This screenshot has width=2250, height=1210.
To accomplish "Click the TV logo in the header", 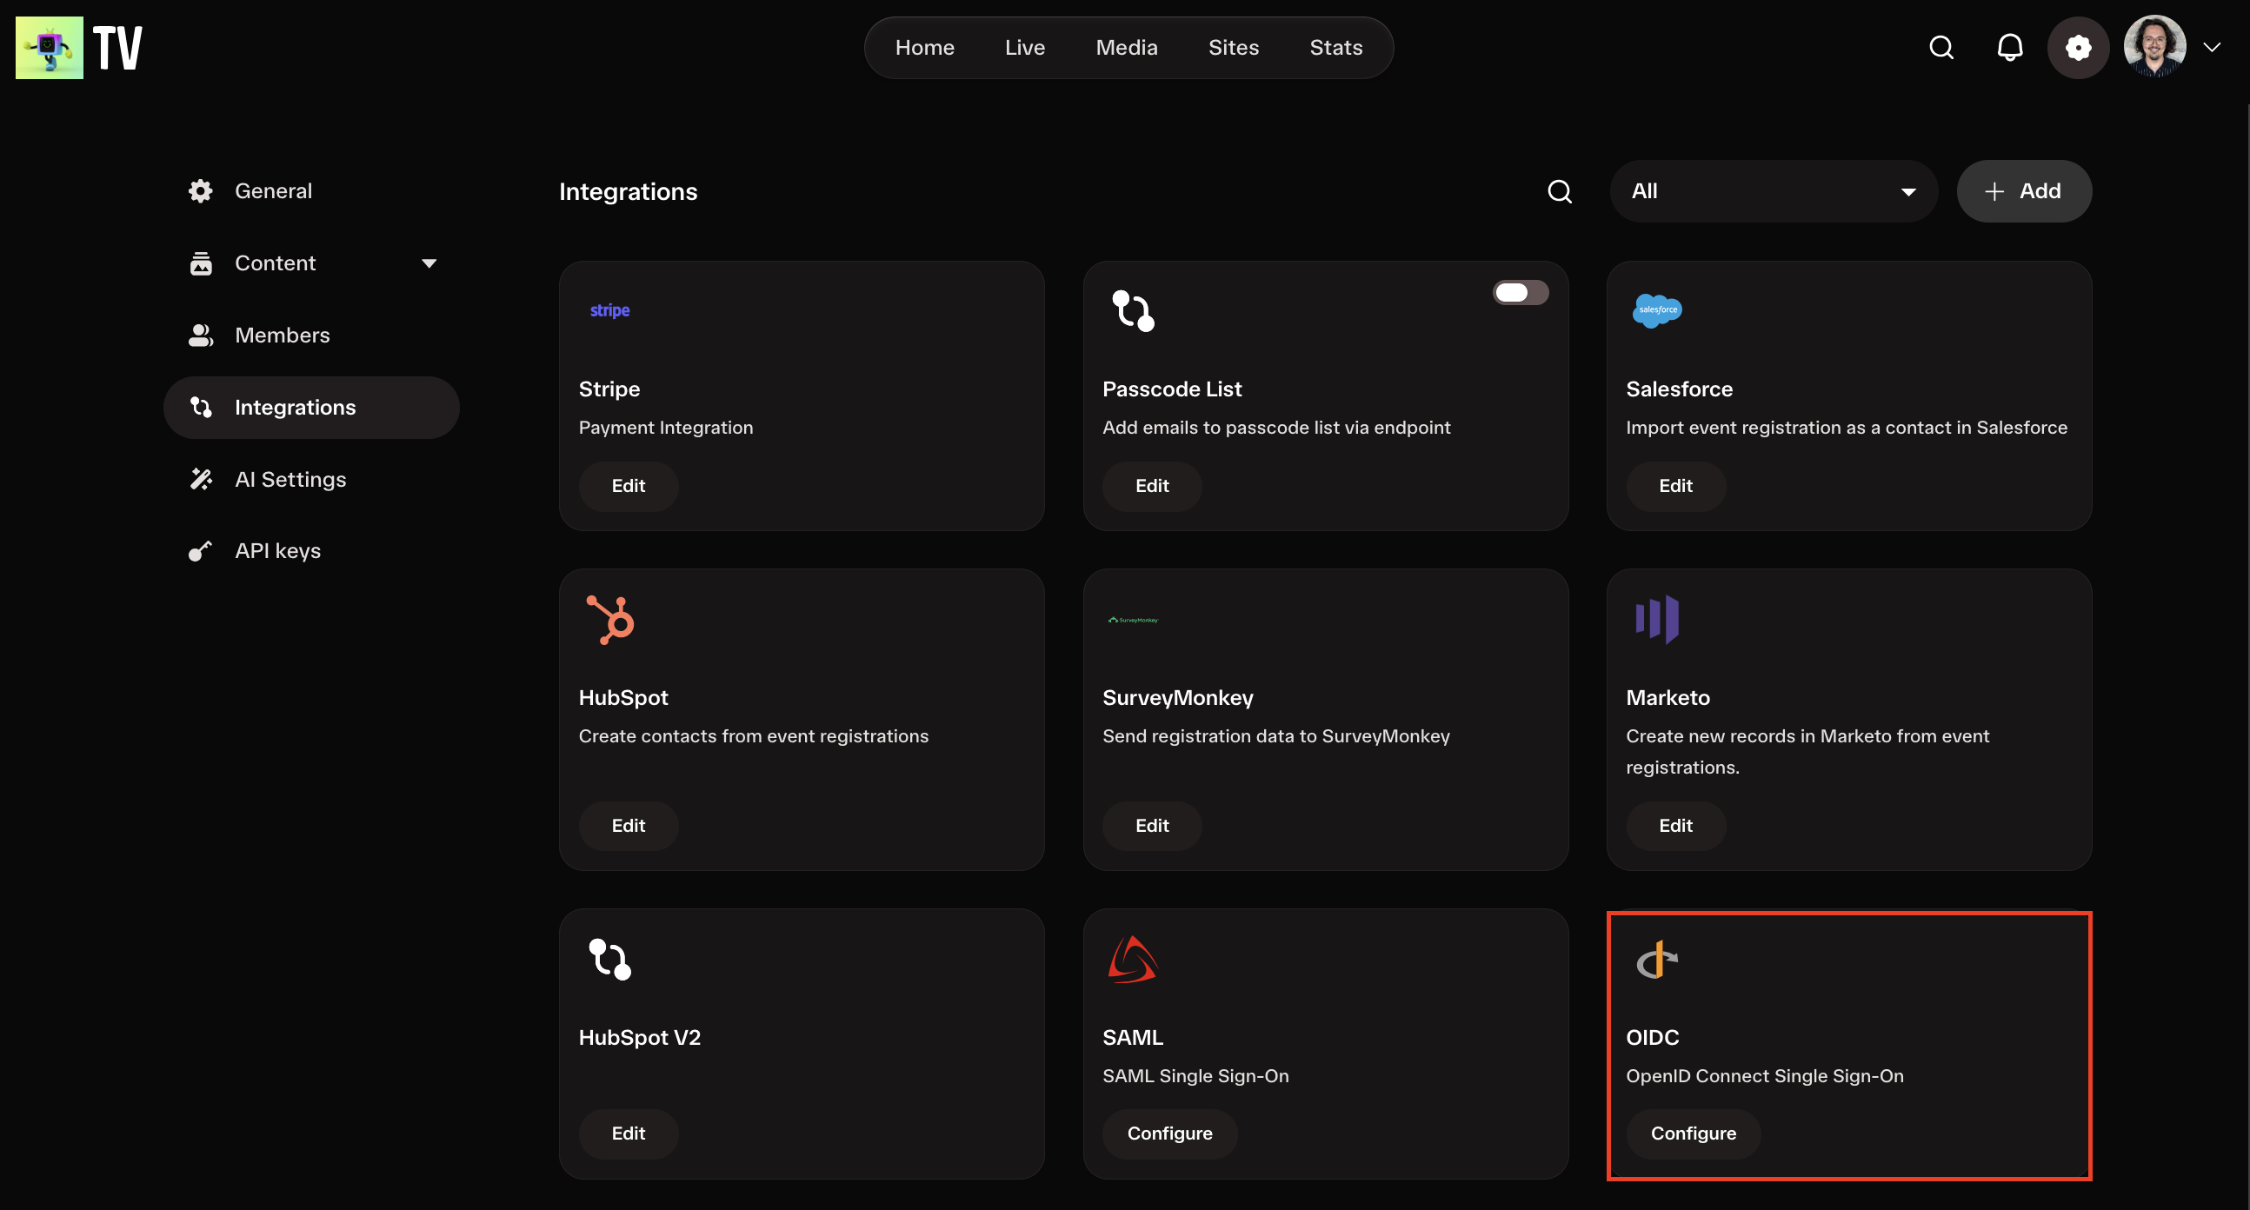I will pos(78,48).
